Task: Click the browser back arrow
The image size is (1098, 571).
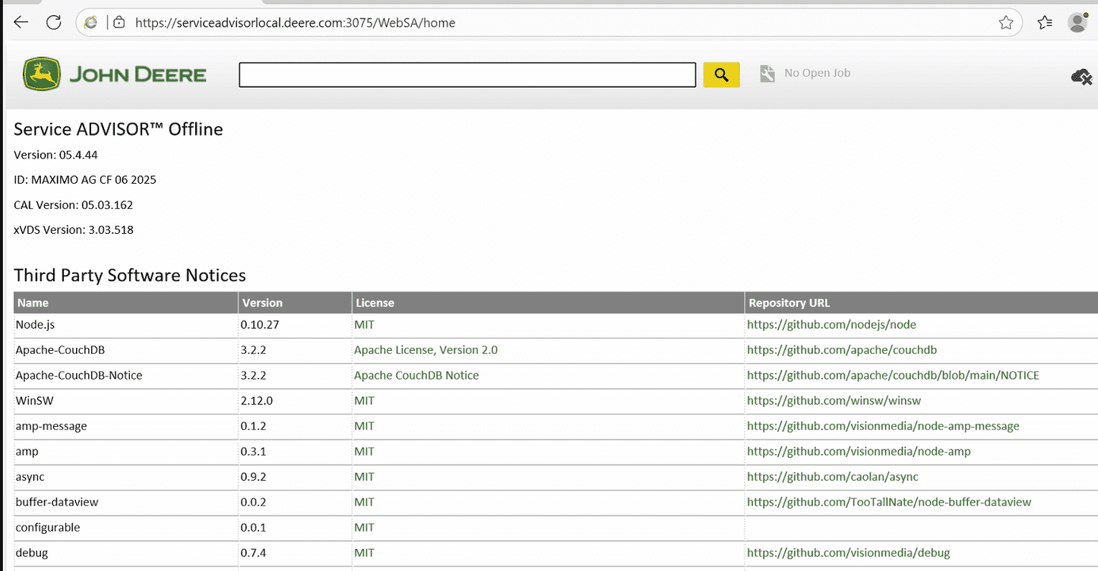Action: click(21, 22)
